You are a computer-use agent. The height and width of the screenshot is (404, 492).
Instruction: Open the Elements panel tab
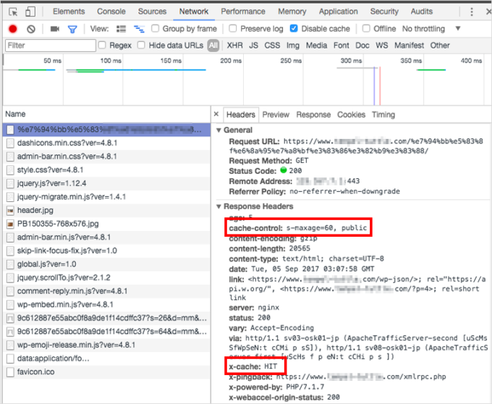click(69, 12)
